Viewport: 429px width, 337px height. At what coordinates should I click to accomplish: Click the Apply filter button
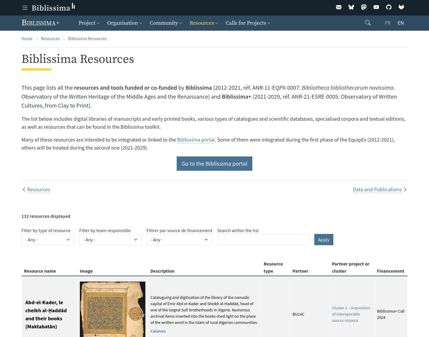324,240
